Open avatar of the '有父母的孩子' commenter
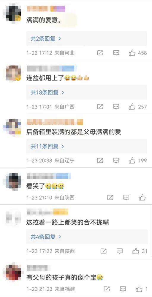152x297 pixels. [x=13, y=272]
